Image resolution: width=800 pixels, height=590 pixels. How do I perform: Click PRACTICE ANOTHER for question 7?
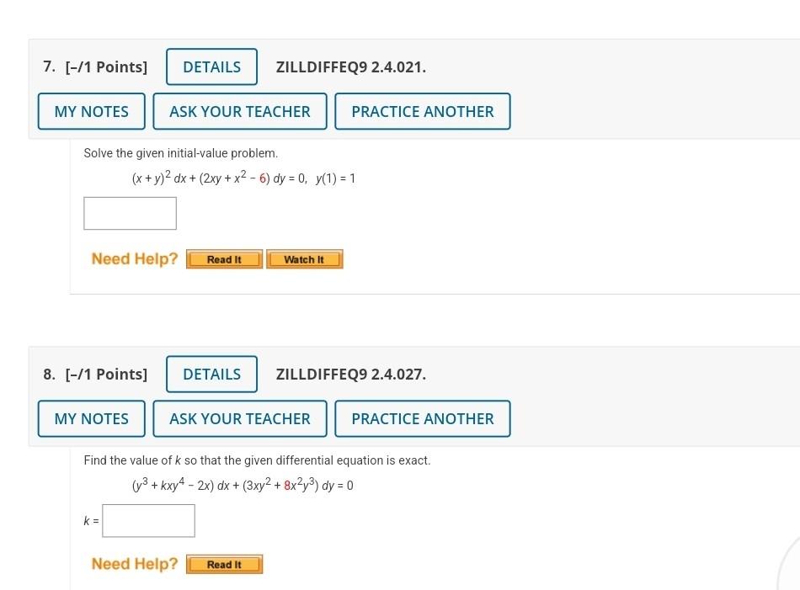tap(422, 111)
